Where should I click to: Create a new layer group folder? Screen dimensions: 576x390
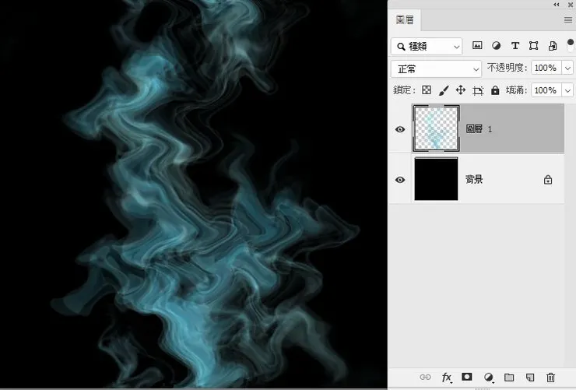(509, 377)
